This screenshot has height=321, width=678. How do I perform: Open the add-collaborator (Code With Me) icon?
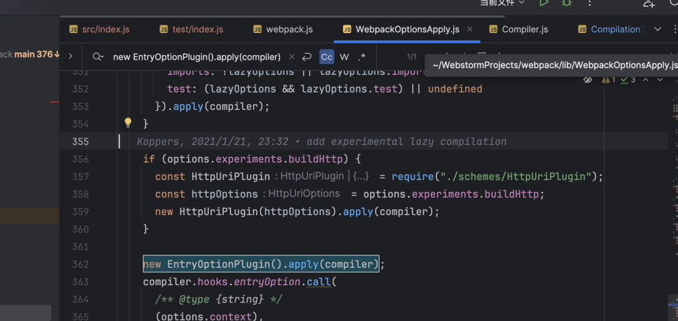[x=649, y=3]
